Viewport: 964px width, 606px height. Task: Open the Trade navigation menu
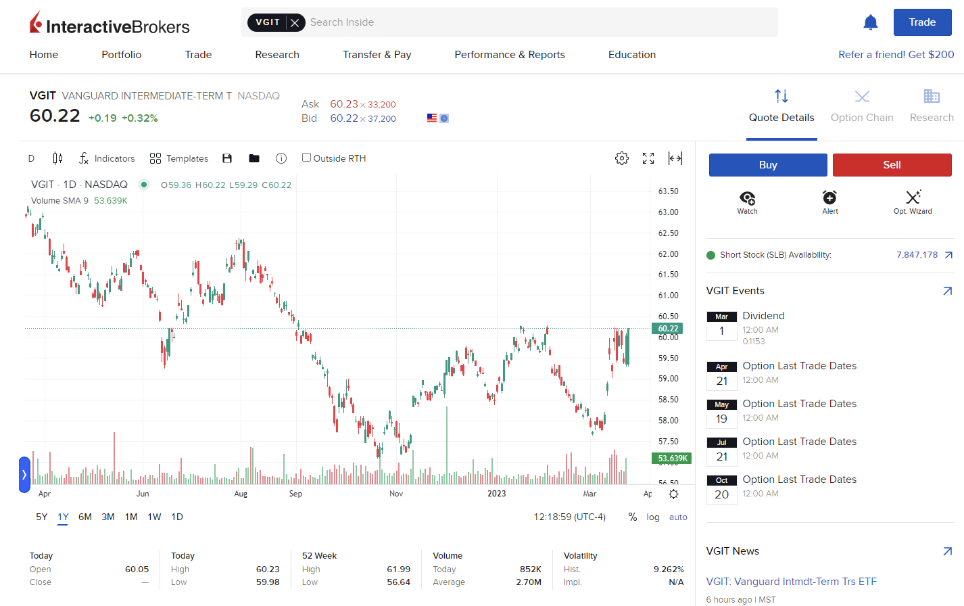point(199,55)
